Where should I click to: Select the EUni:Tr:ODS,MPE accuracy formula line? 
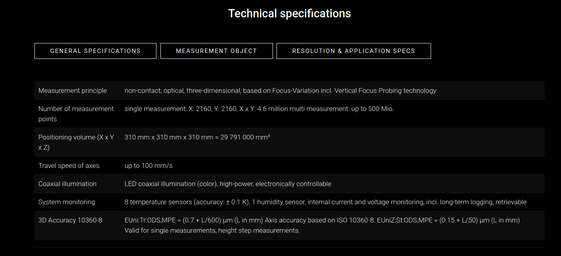coord(322,220)
